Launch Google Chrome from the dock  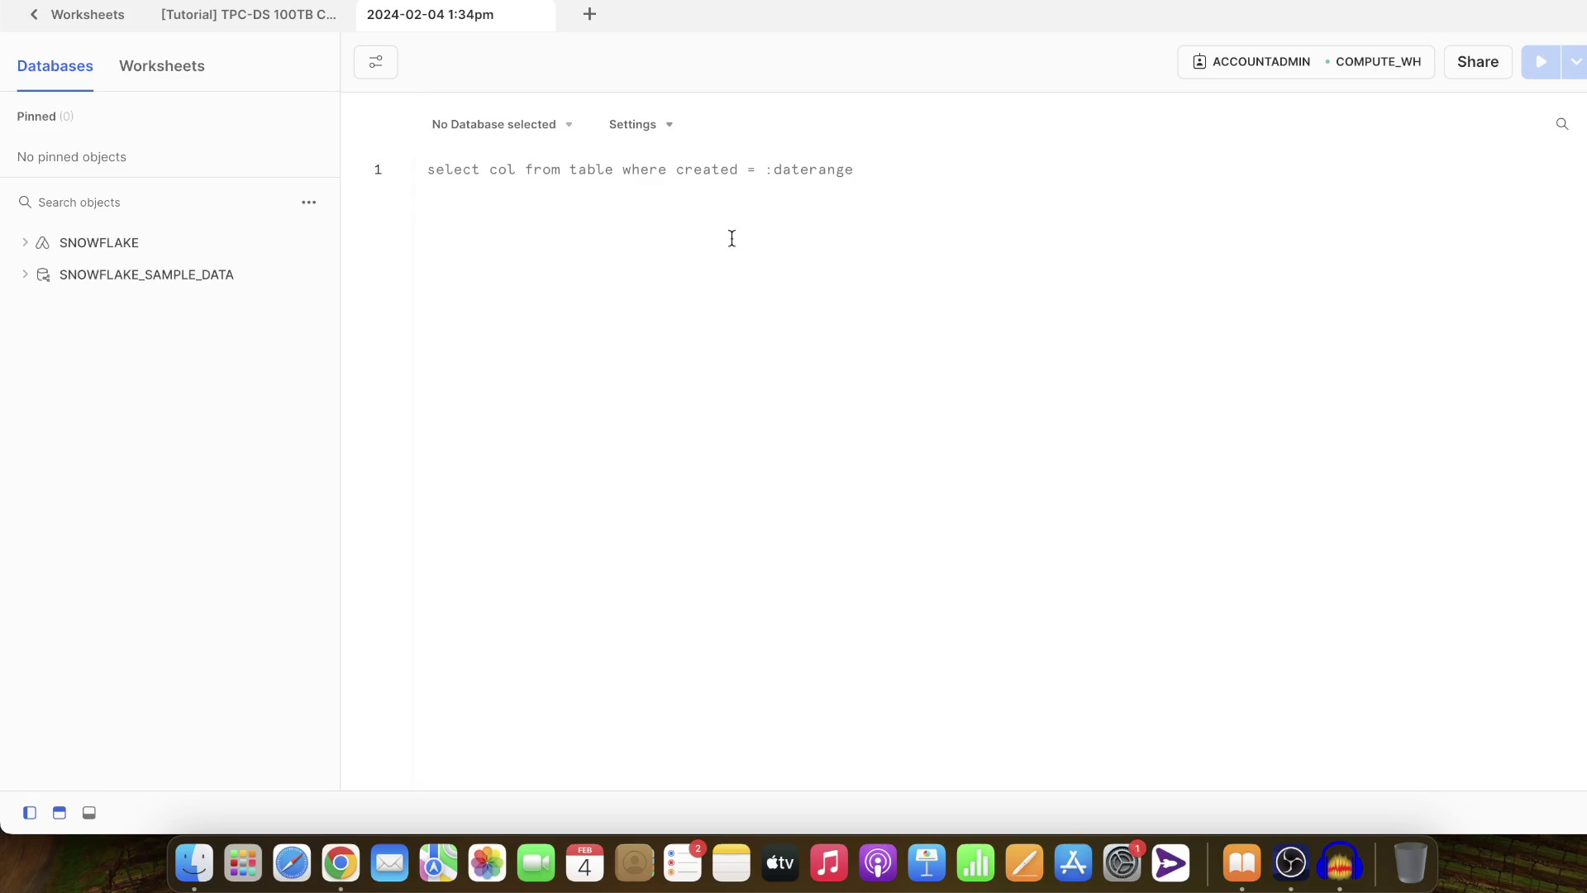click(341, 863)
